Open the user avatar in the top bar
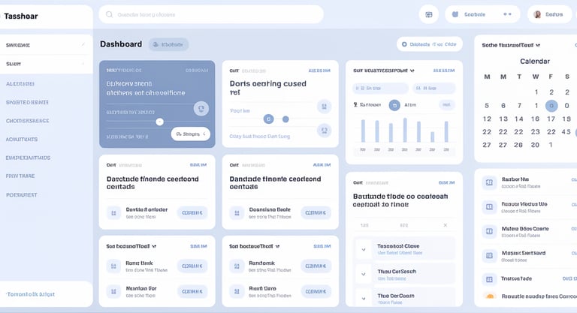Viewport: 577px width, 313px height. tap(537, 14)
